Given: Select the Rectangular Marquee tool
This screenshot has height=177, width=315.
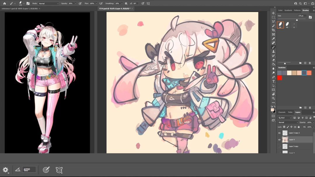Looking at the screenshot, I should (x=273, y=17).
